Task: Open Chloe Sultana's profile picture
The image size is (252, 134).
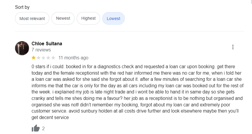Action: click(22, 48)
